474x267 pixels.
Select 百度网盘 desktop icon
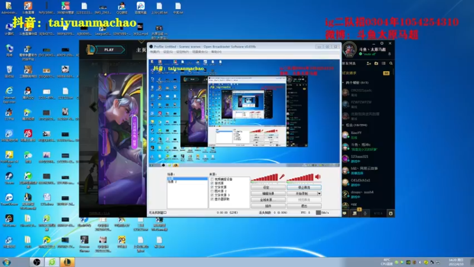140,8
